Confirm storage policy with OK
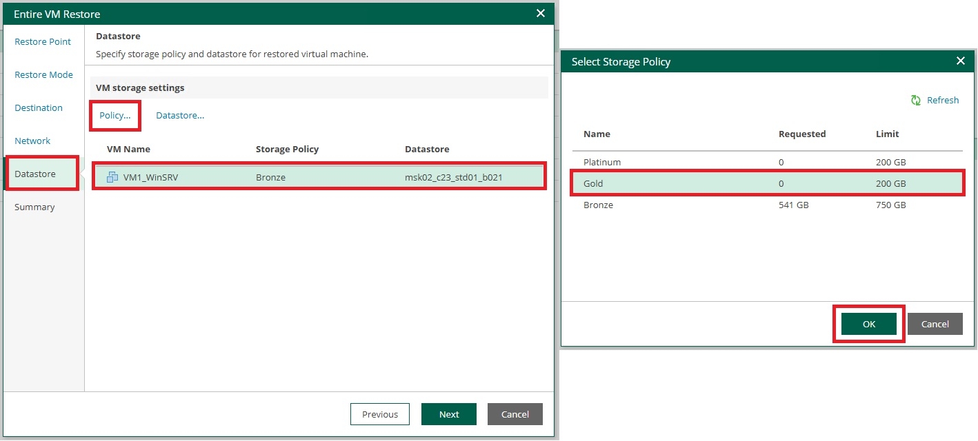The height and width of the screenshot is (441, 978). click(869, 324)
